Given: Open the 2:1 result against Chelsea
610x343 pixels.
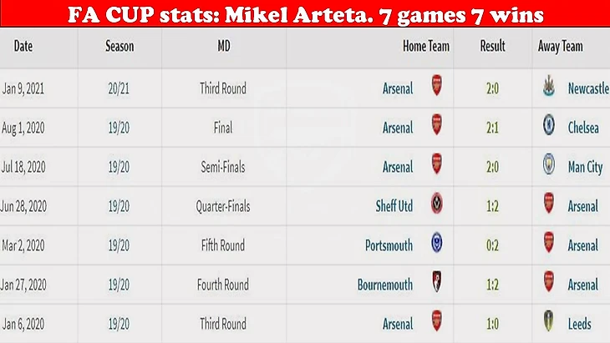Looking at the screenshot, I should pos(492,128).
